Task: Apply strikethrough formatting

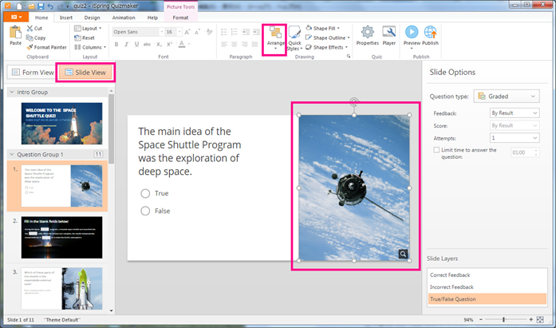Action: tap(147, 45)
